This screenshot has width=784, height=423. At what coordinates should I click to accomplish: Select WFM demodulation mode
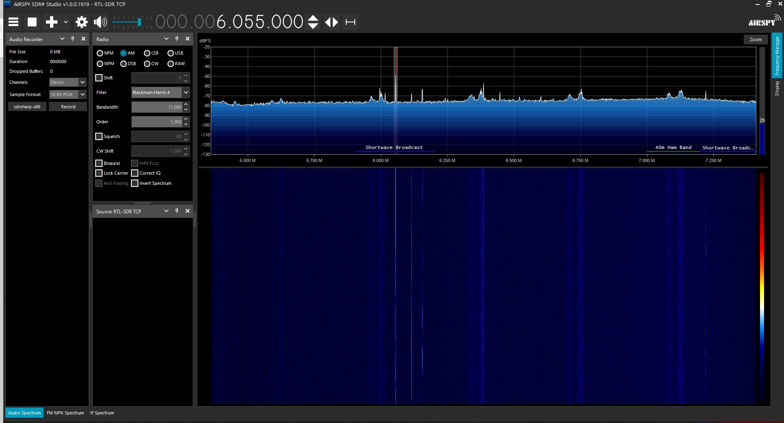(x=105, y=64)
